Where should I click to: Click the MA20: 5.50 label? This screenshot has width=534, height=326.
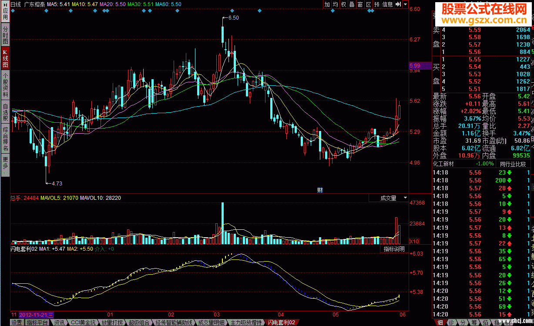pyautogui.click(x=113, y=4)
